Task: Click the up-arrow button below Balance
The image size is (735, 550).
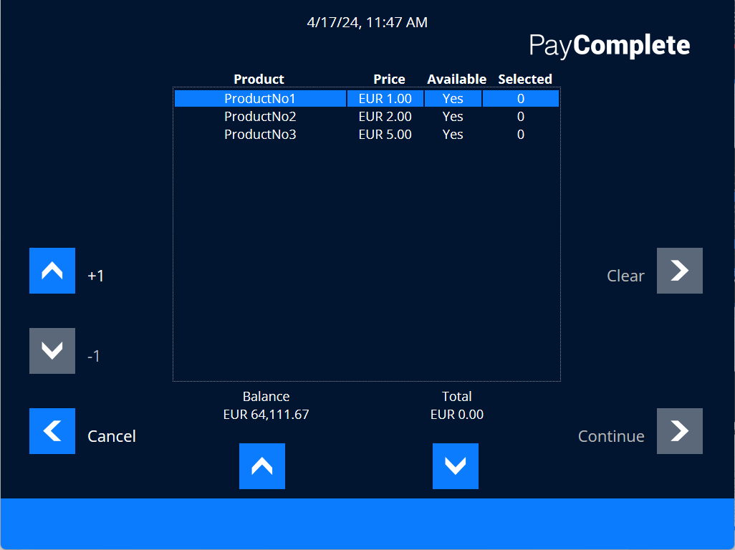Action: point(262,466)
